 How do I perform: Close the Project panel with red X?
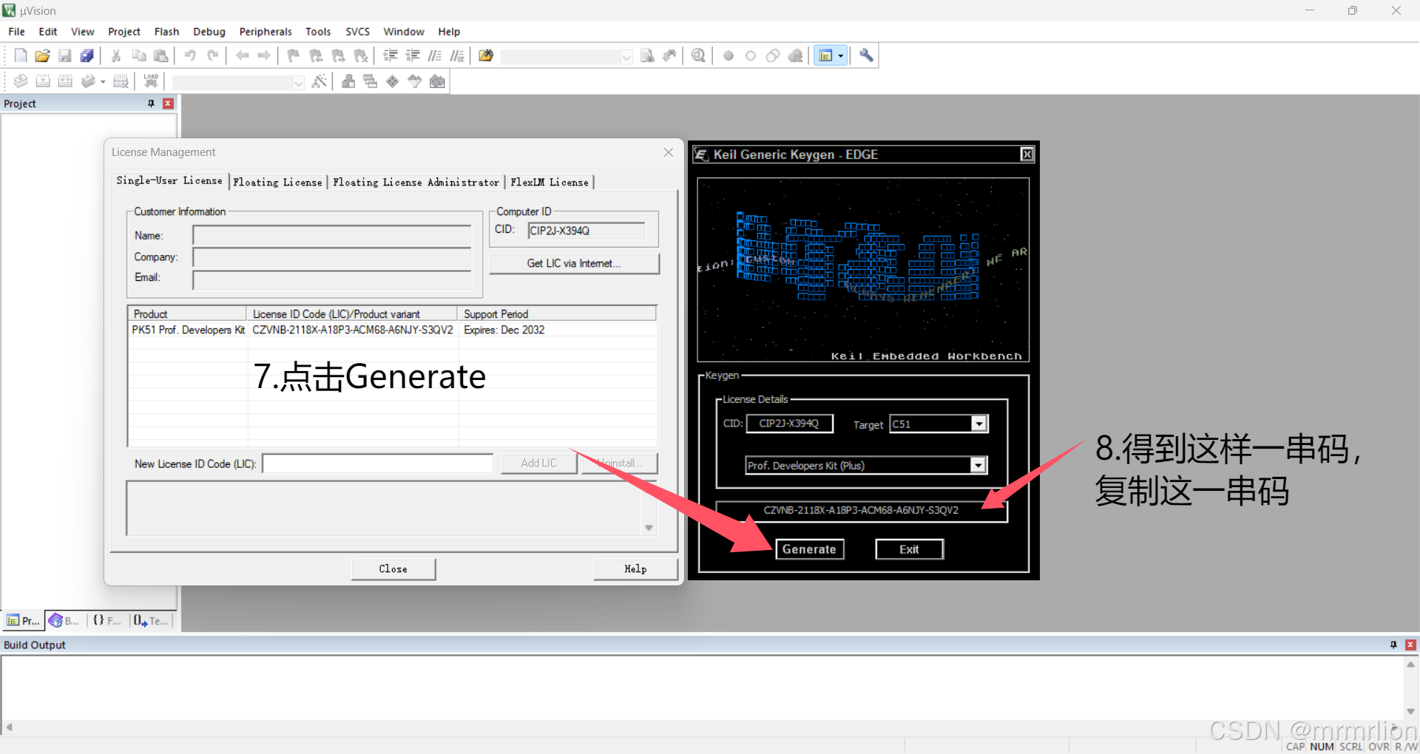point(168,103)
